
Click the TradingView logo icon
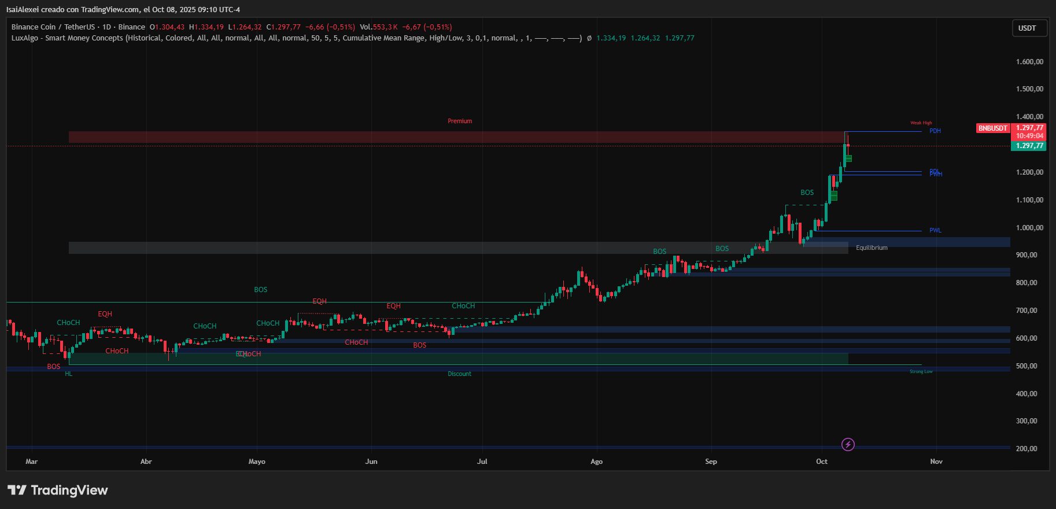17,490
